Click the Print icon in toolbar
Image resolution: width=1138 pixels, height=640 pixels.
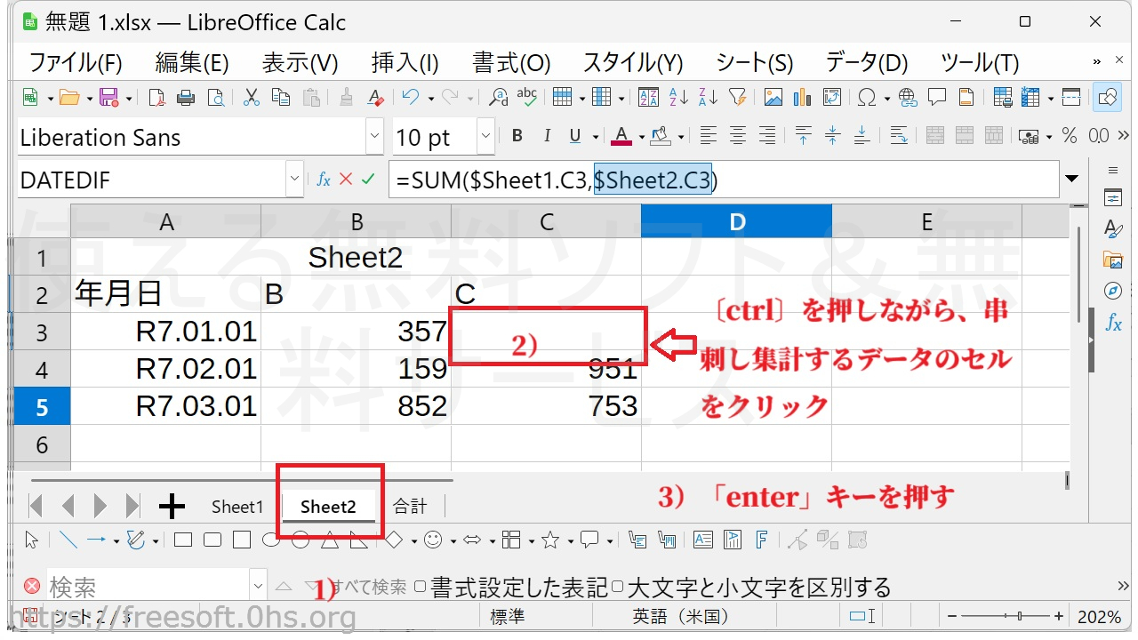coord(186,98)
